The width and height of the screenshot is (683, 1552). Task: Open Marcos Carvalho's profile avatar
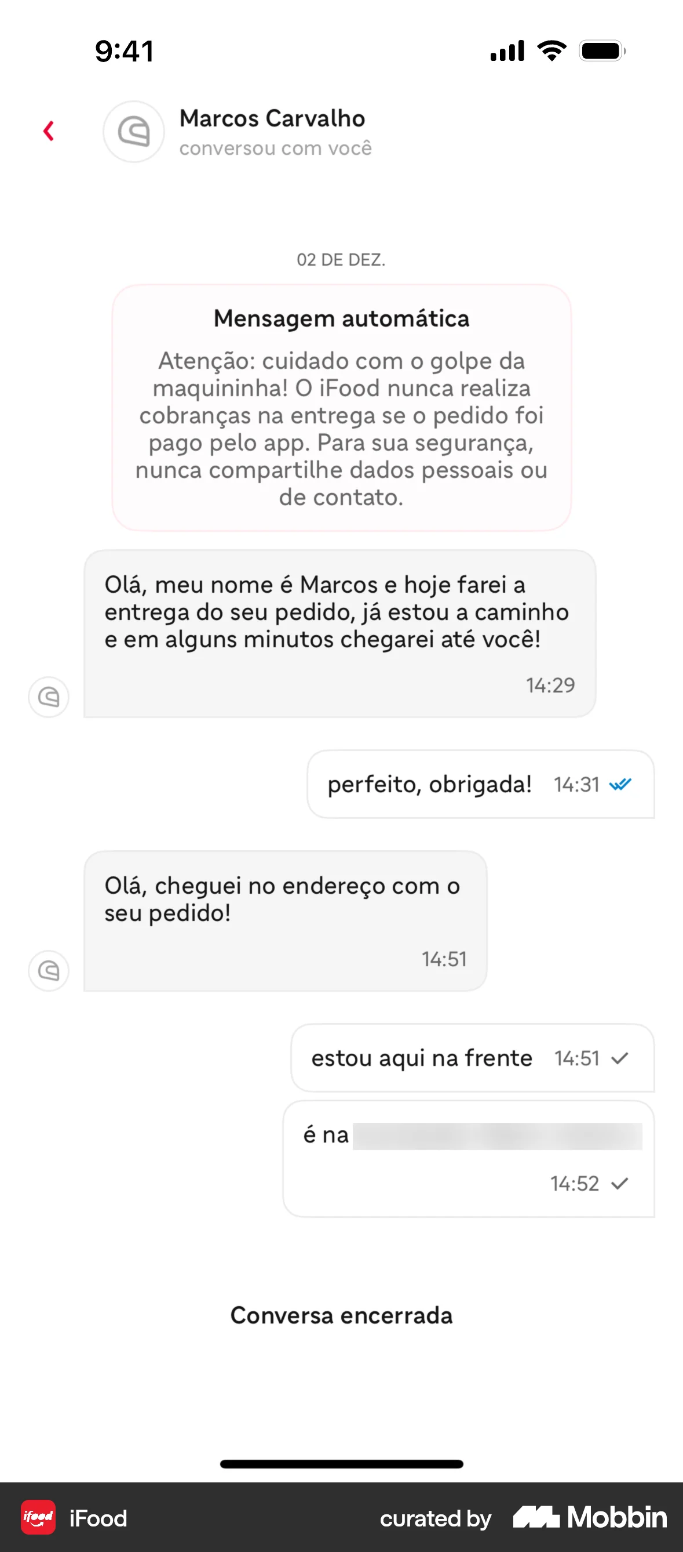[134, 131]
